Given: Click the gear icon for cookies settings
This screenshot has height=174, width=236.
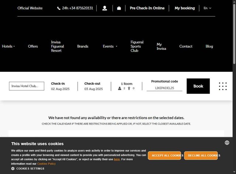Looking at the screenshot, I should [13, 168].
